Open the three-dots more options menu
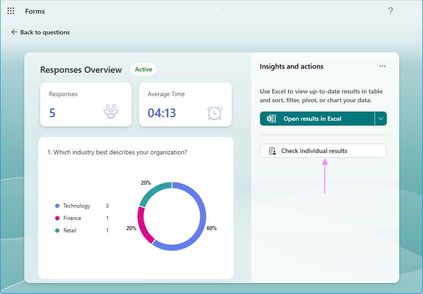The height and width of the screenshot is (294, 423). [382, 66]
